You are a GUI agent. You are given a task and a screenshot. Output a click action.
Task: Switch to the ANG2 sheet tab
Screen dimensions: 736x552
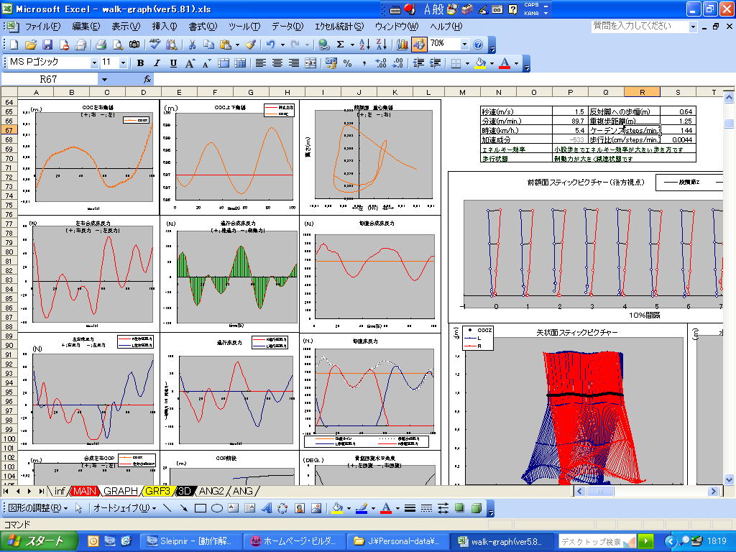[x=211, y=491]
